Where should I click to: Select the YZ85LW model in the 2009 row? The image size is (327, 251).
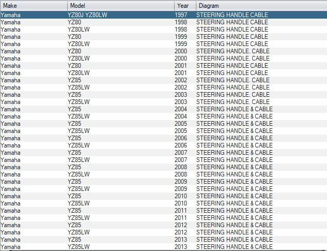(79, 189)
